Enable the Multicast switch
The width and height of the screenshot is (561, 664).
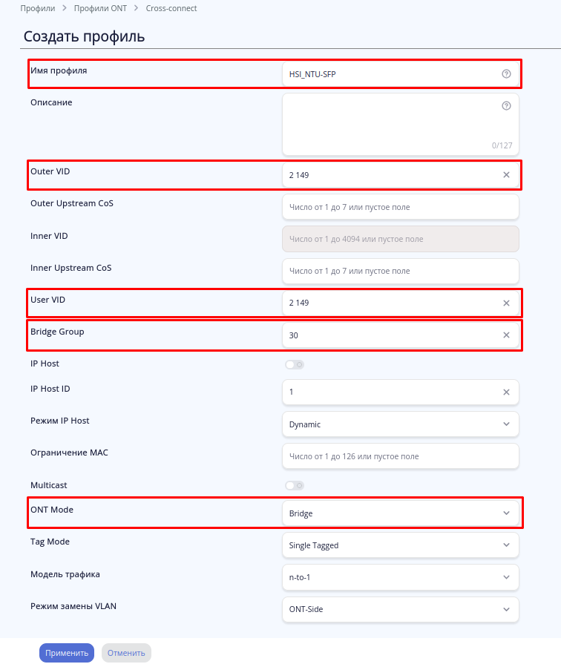point(295,485)
